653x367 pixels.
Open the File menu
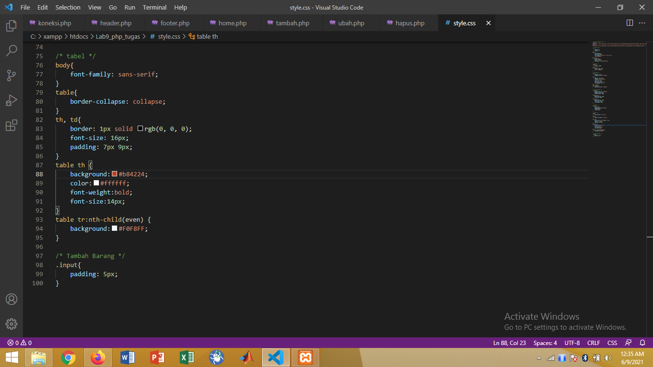25,7
